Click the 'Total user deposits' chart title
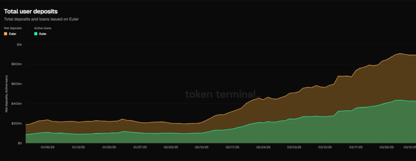 coord(31,11)
